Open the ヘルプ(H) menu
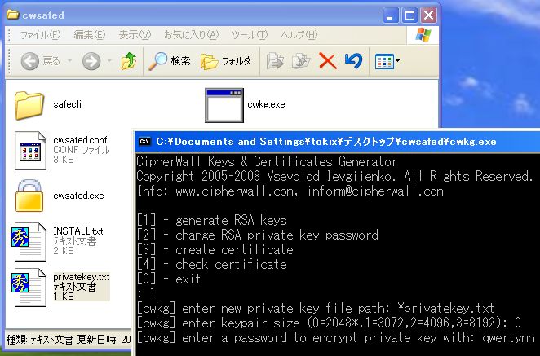The width and height of the screenshot is (540, 356). coord(299,35)
